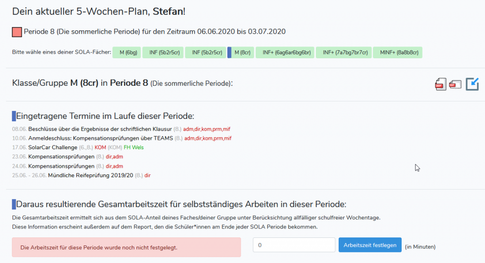Switch to INF+ (7a7bg7br7cr) tab
This screenshot has width=485, height=263.
pos(344,53)
